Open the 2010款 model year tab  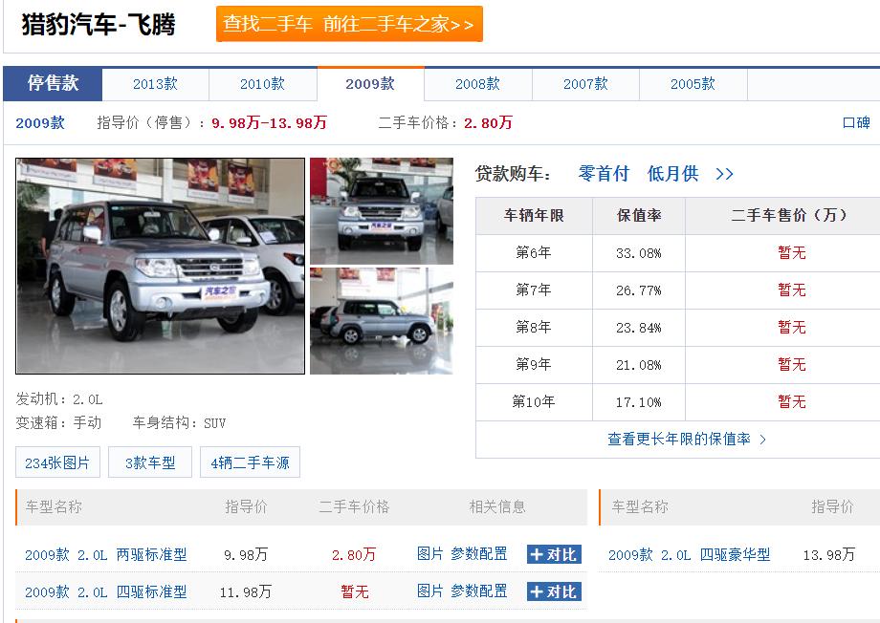[x=263, y=84]
